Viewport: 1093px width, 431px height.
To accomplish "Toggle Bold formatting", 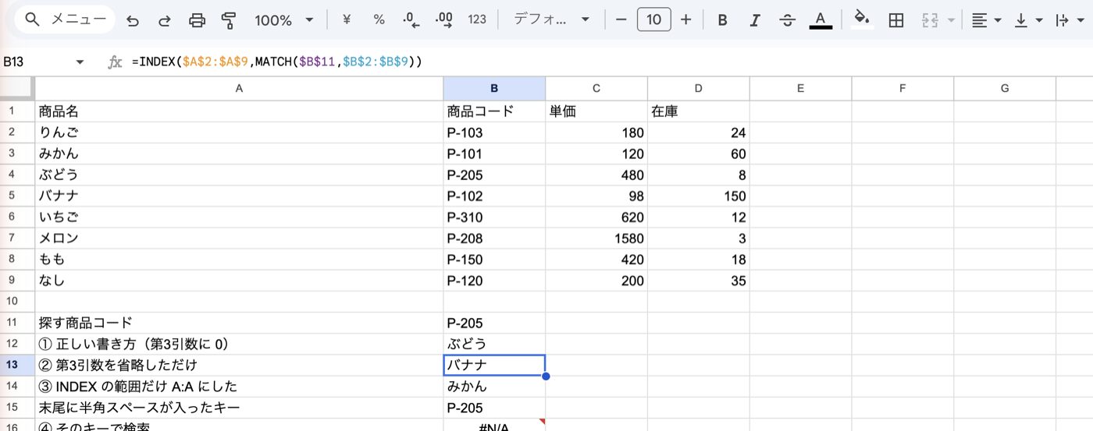I will pos(723,20).
